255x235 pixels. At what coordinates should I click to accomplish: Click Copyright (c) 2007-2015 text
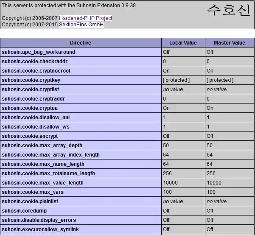(30, 25)
